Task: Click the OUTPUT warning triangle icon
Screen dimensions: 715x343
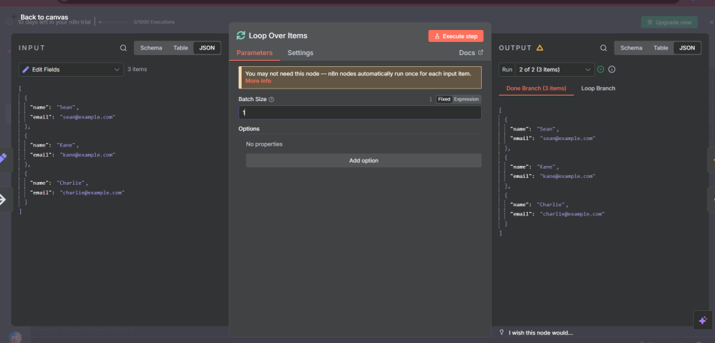Action: (540, 48)
